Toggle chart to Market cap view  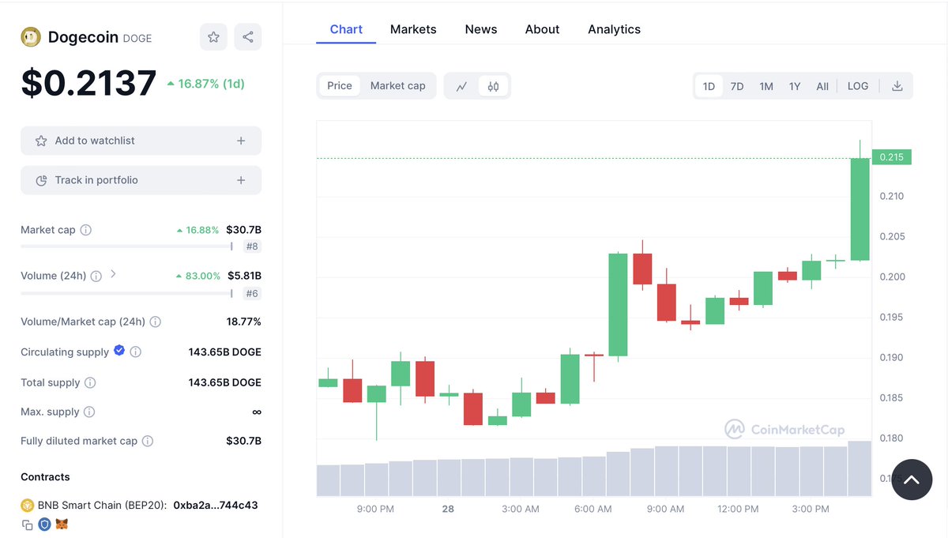click(398, 86)
